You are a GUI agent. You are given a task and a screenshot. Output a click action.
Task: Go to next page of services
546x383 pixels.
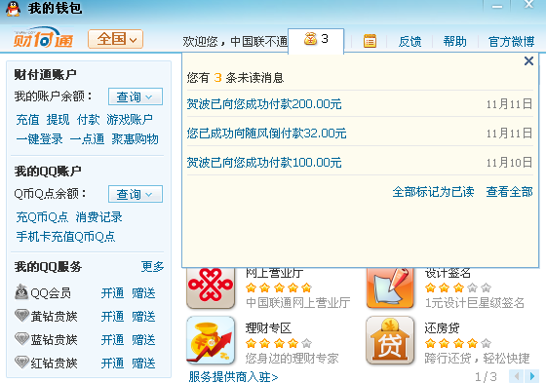click(x=531, y=376)
